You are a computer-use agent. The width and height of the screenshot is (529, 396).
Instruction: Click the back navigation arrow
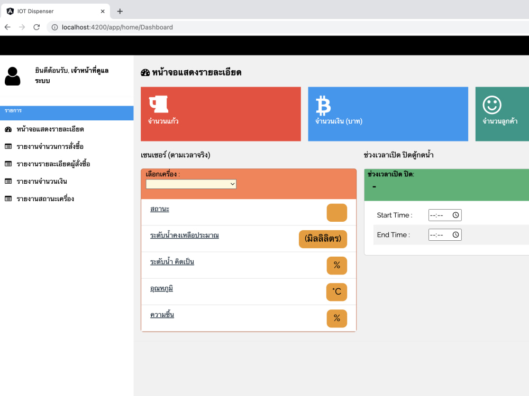pos(7,27)
